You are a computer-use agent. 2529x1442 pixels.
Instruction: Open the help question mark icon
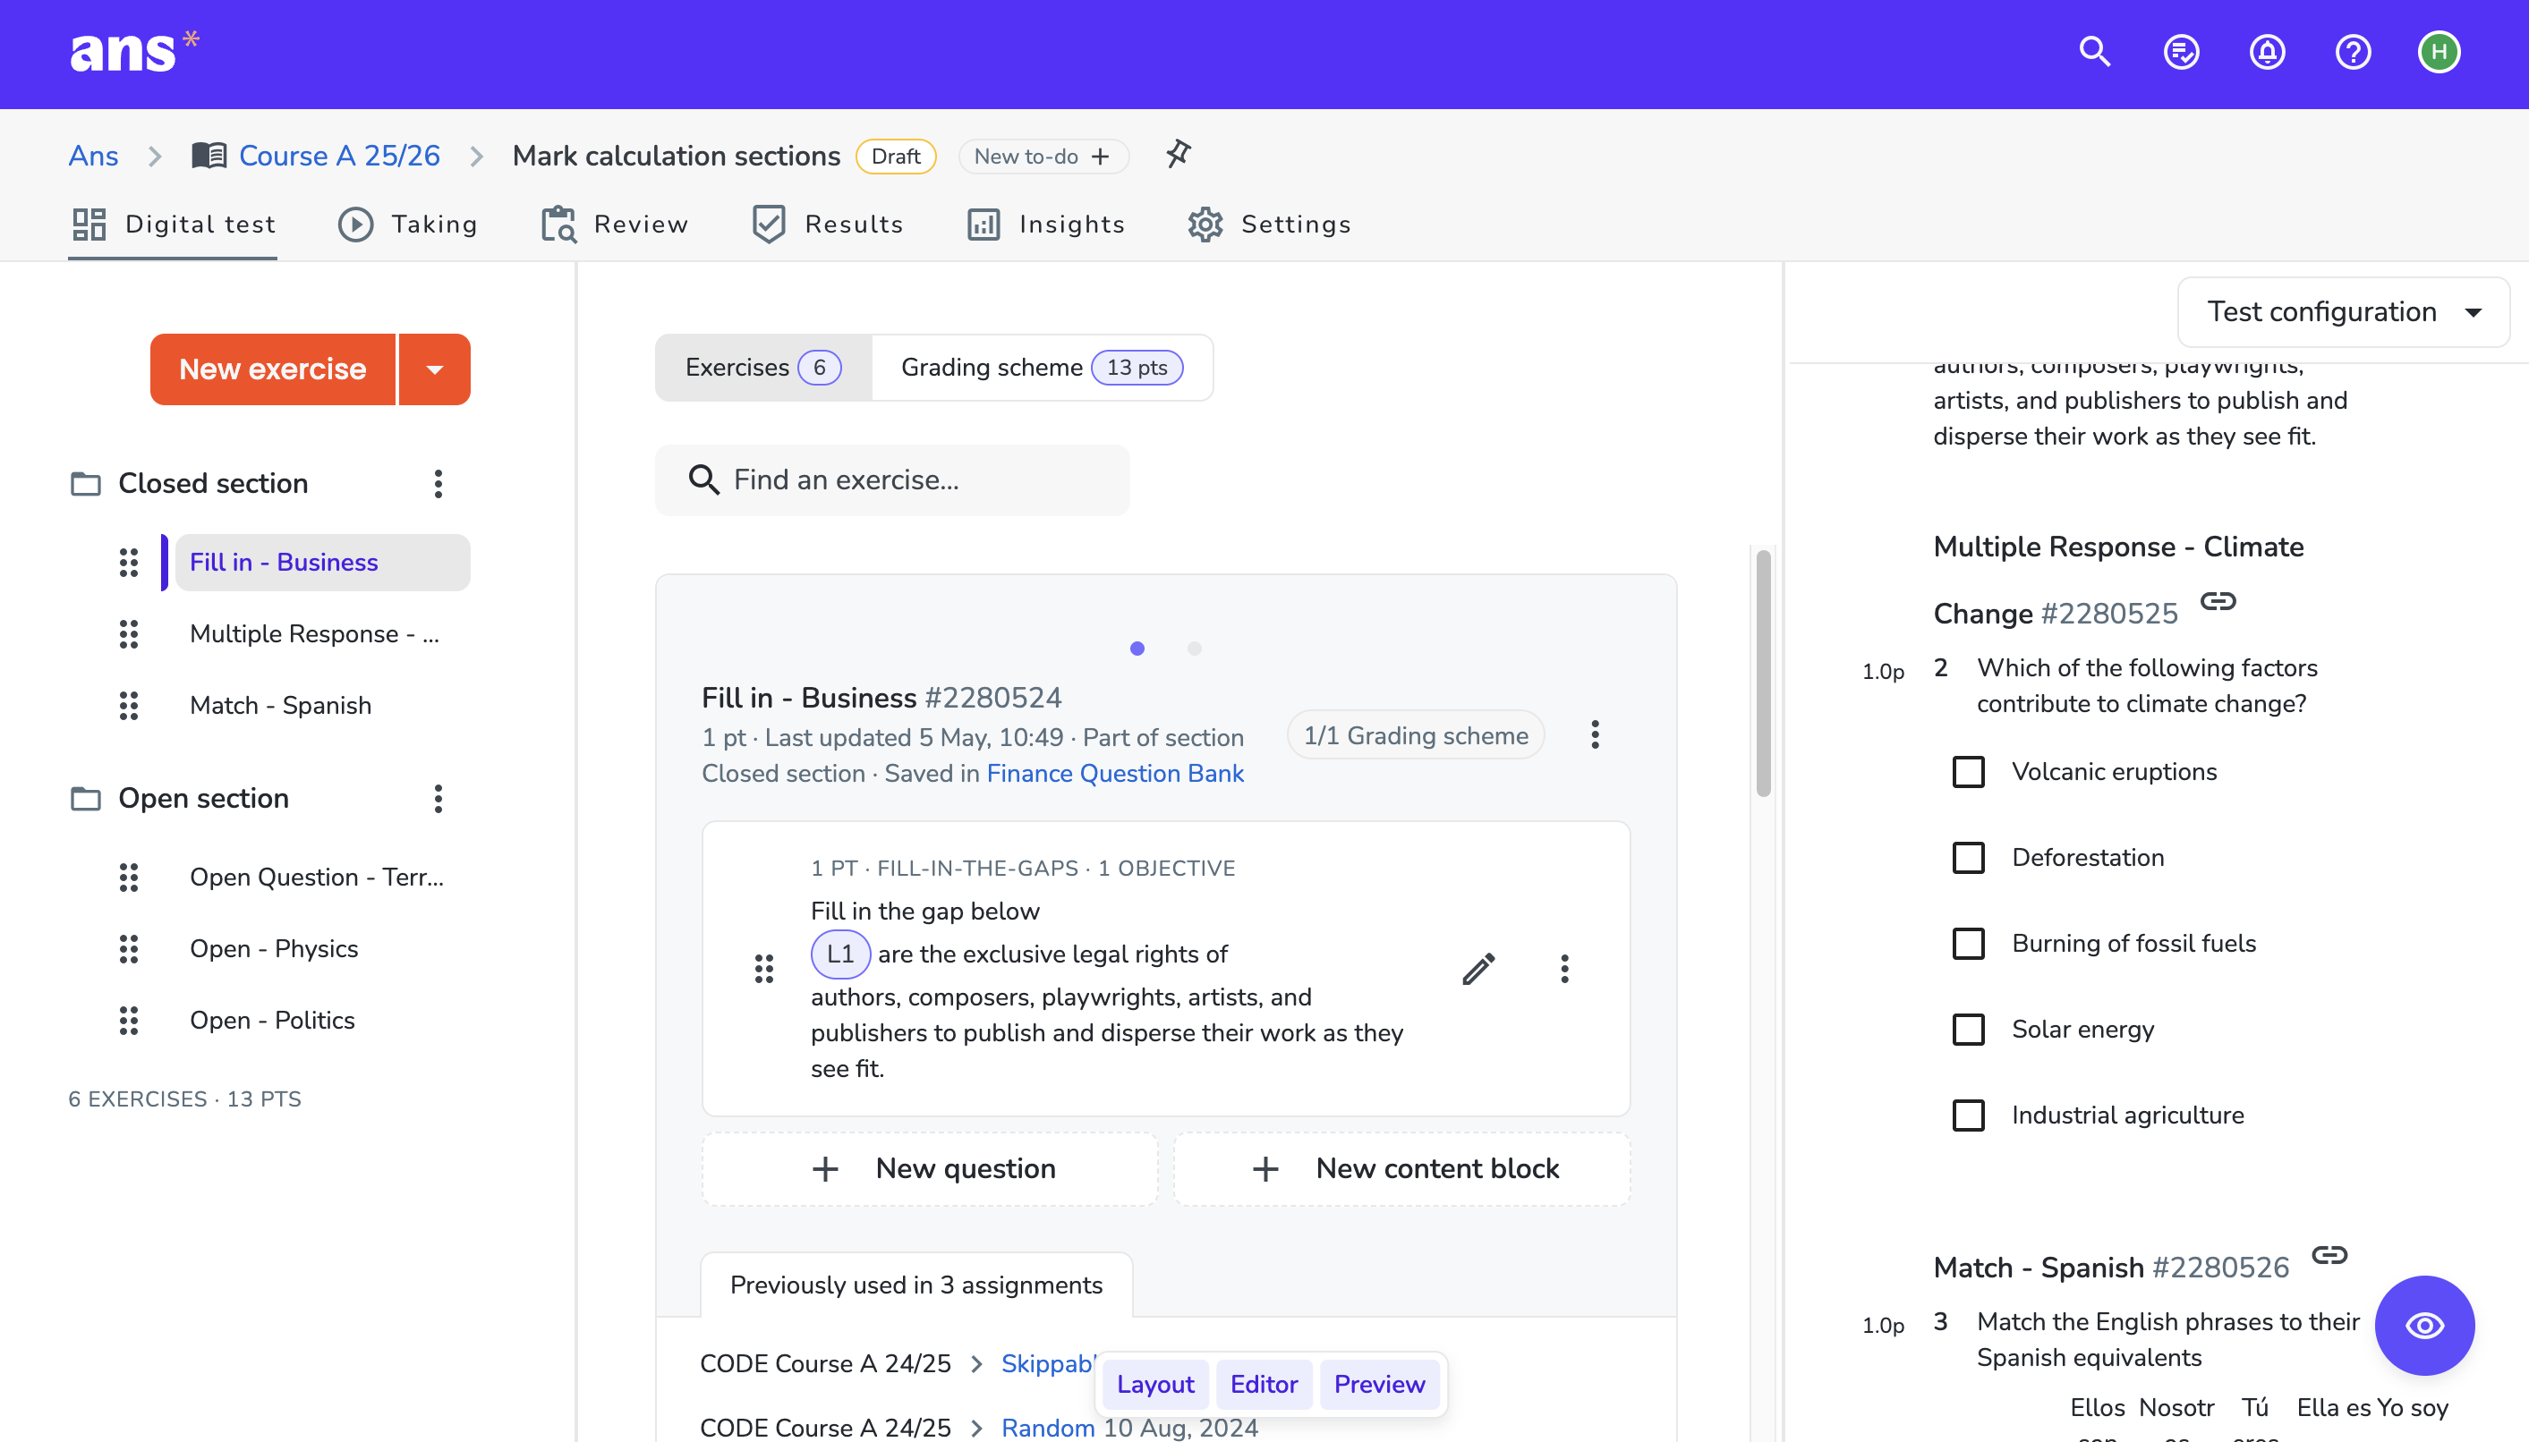click(2353, 52)
